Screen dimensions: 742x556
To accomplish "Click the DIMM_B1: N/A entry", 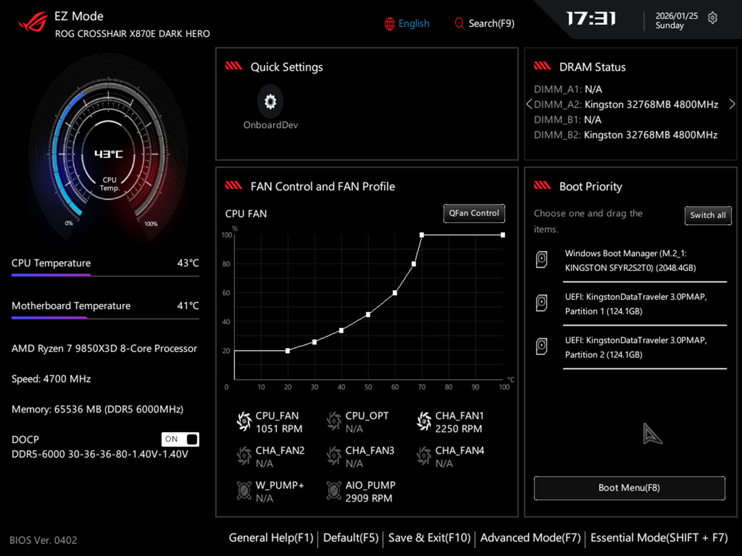I will pos(568,120).
